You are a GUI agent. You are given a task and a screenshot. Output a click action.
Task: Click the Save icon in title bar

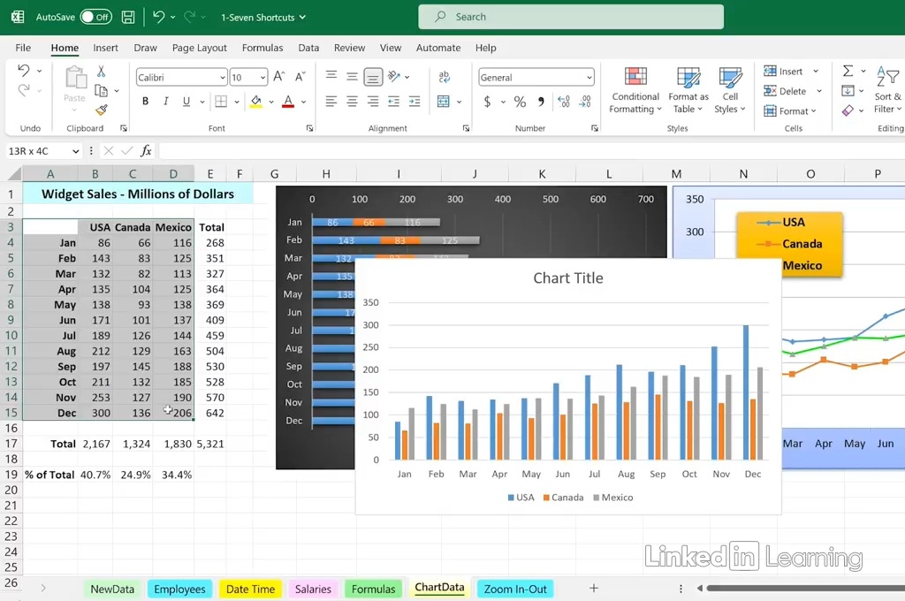pos(128,17)
